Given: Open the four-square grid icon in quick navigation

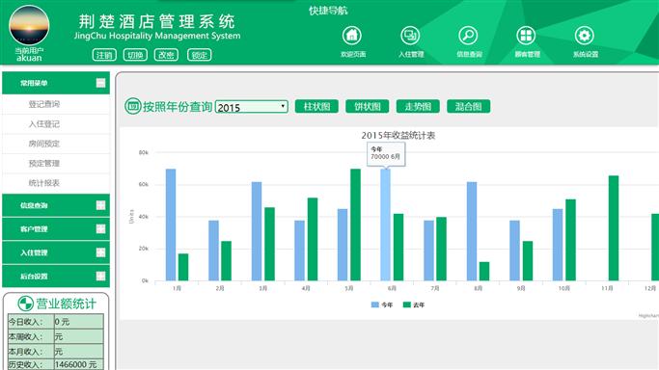Looking at the screenshot, I should coord(526,36).
